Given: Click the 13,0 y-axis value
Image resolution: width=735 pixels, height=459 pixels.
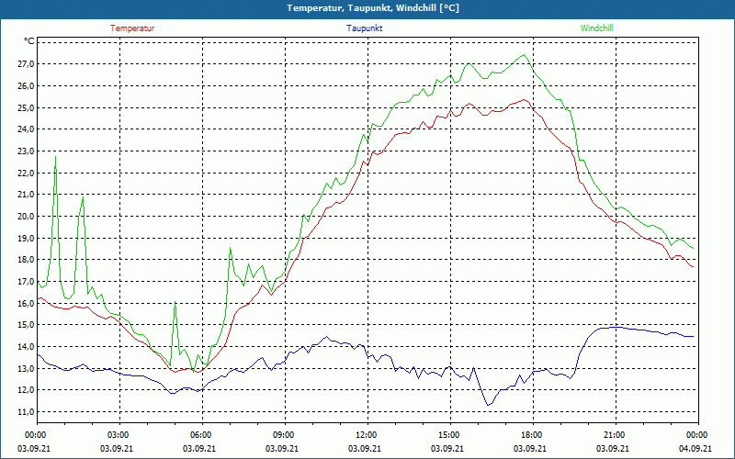Looking at the screenshot, I should click(27, 369).
